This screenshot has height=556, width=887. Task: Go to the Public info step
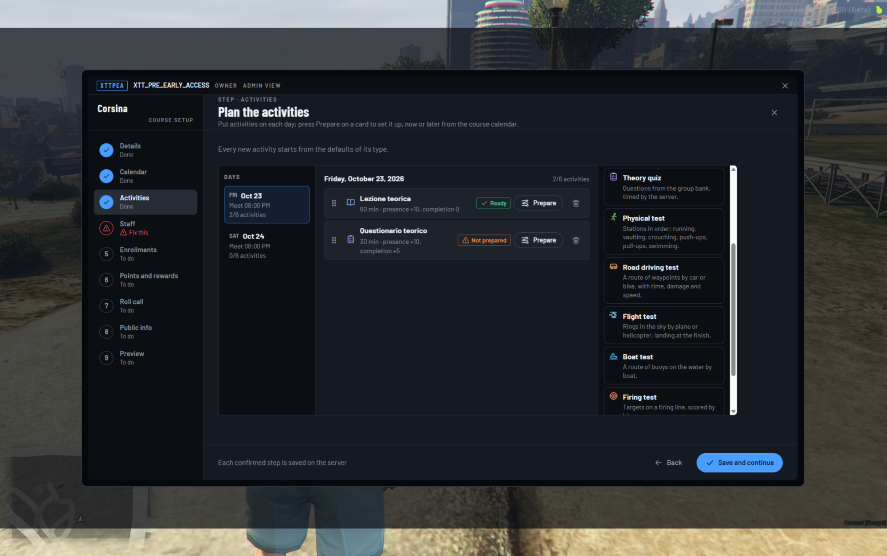[x=145, y=332]
